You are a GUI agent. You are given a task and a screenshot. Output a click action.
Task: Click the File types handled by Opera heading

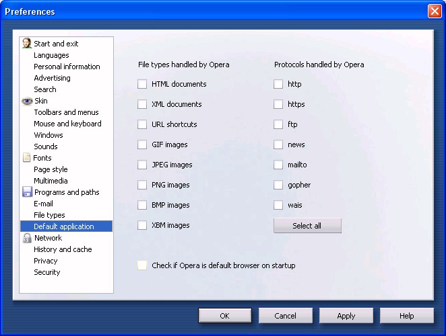click(x=184, y=65)
